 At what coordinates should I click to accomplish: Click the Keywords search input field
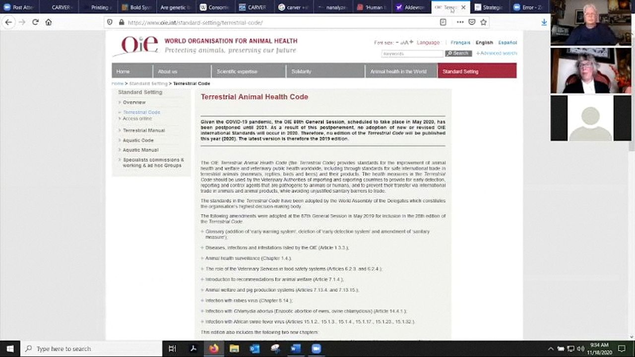point(412,54)
